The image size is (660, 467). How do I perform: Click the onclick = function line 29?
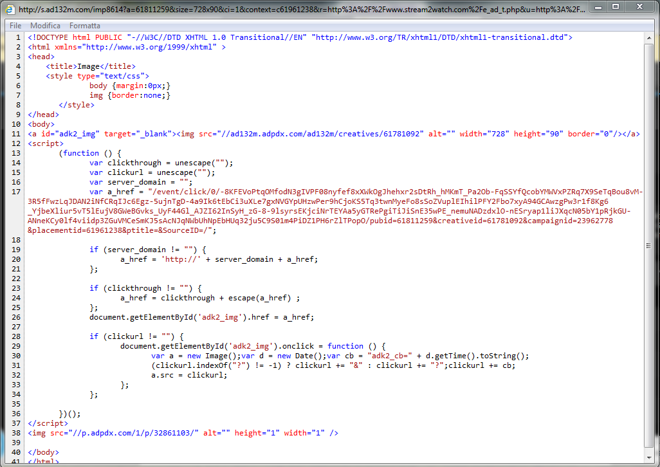[x=253, y=346]
